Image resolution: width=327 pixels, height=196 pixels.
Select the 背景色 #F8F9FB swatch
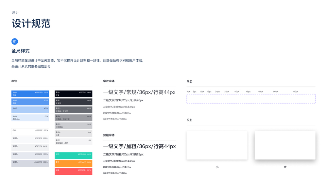point(30,139)
